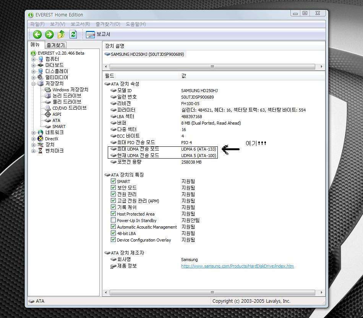The height and width of the screenshot is (318, 363).
Task: Expand the 컴퓨터 tree node
Action: click(x=34, y=60)
